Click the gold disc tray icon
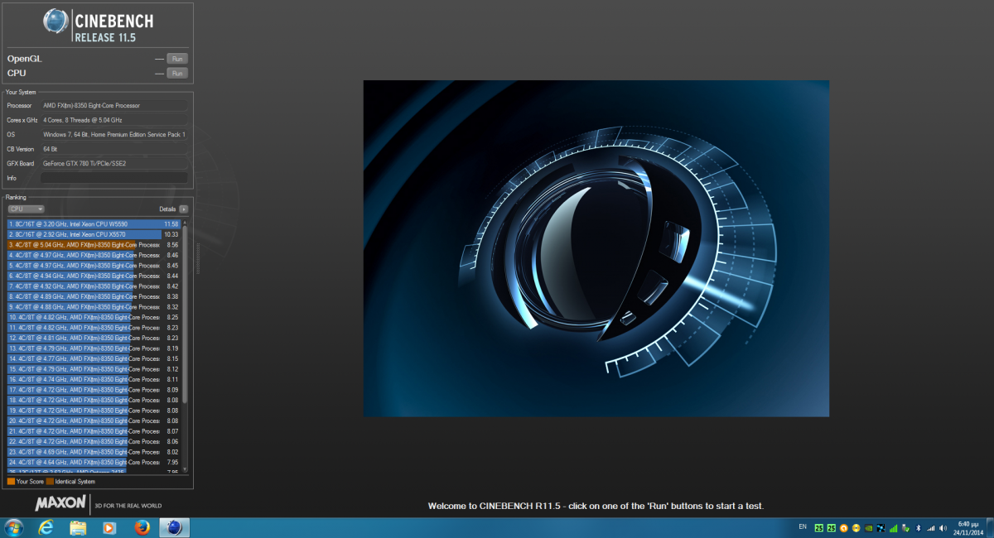 [856, 528]
